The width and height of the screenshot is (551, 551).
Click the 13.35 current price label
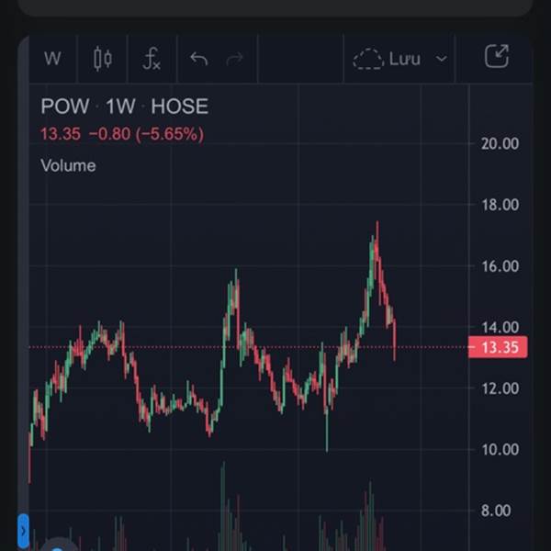497,347
